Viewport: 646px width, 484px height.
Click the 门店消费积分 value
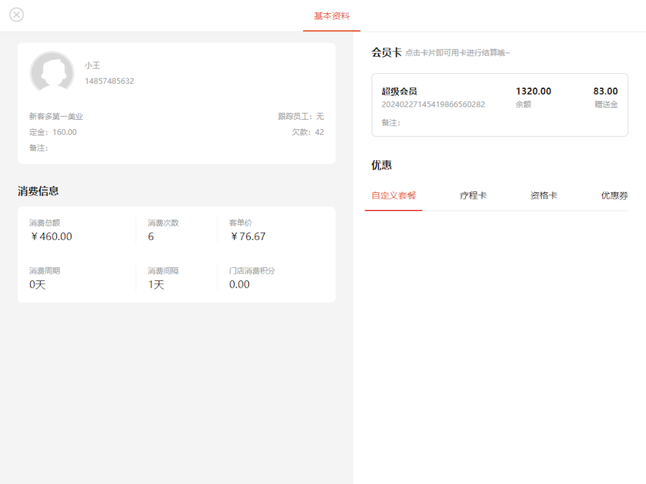(x=240, y=285)
